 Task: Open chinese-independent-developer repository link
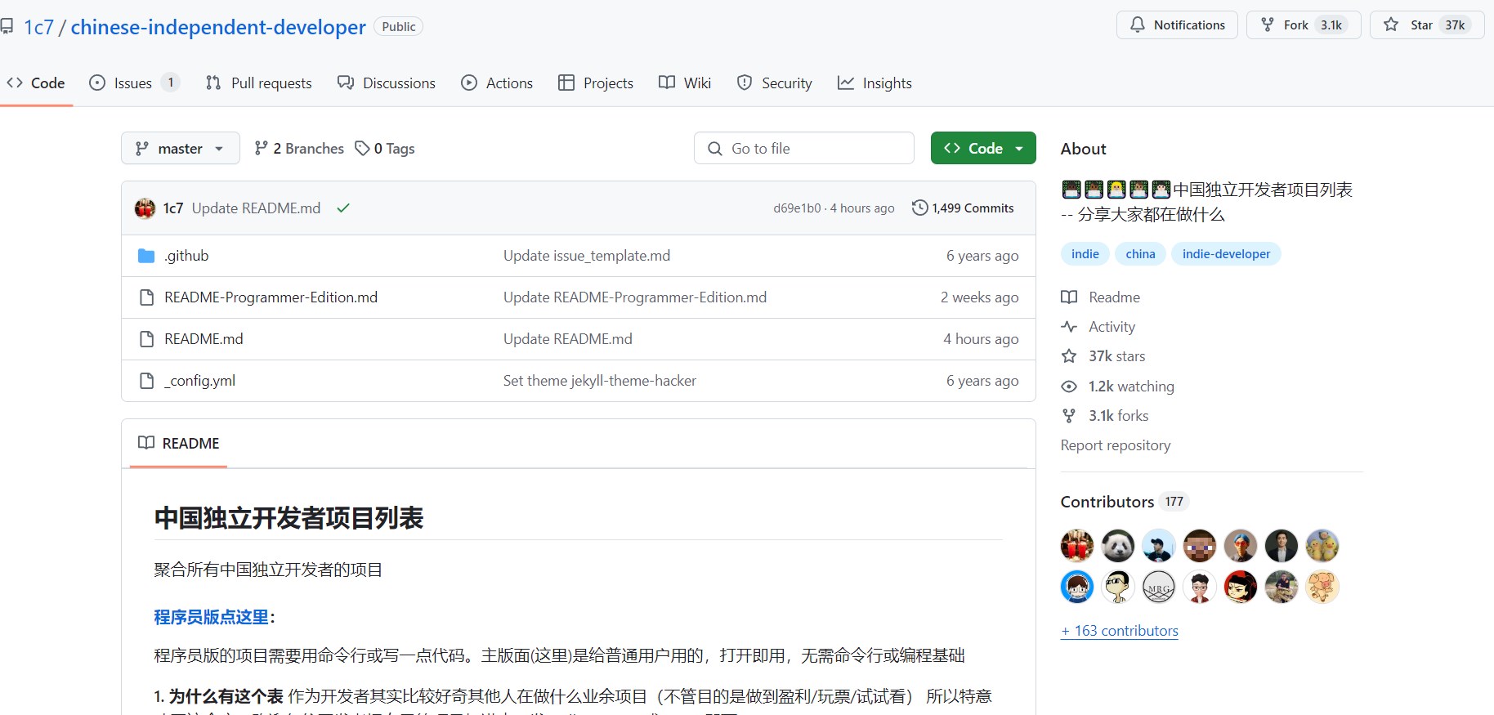point(218,27)
